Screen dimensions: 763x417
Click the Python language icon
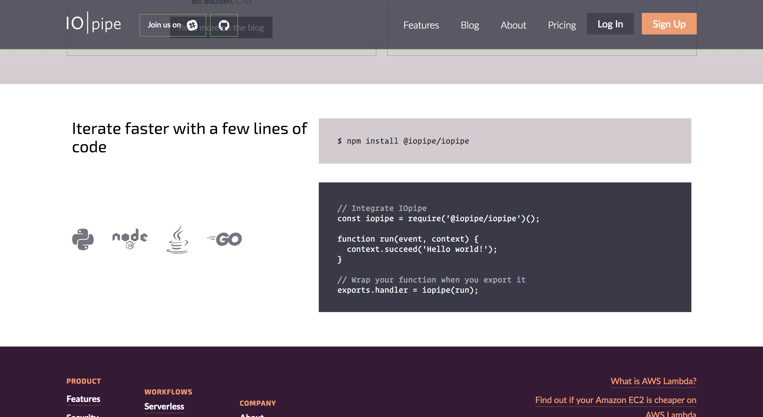point(83,239)
